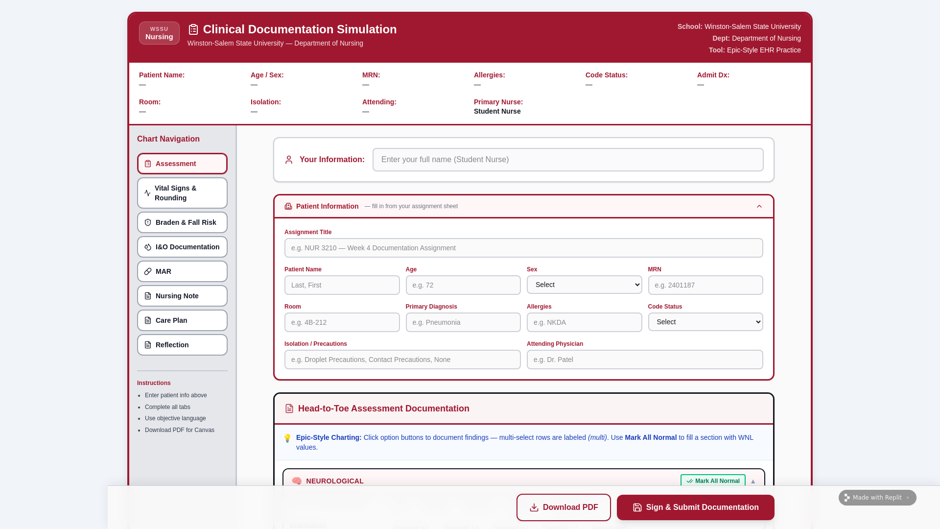Click the MRN input field
The image size is (940, 529).
point(705,285)
